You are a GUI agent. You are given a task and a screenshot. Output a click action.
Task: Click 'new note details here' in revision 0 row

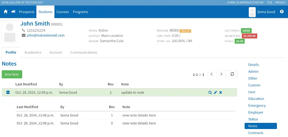(x=139, y=123)
